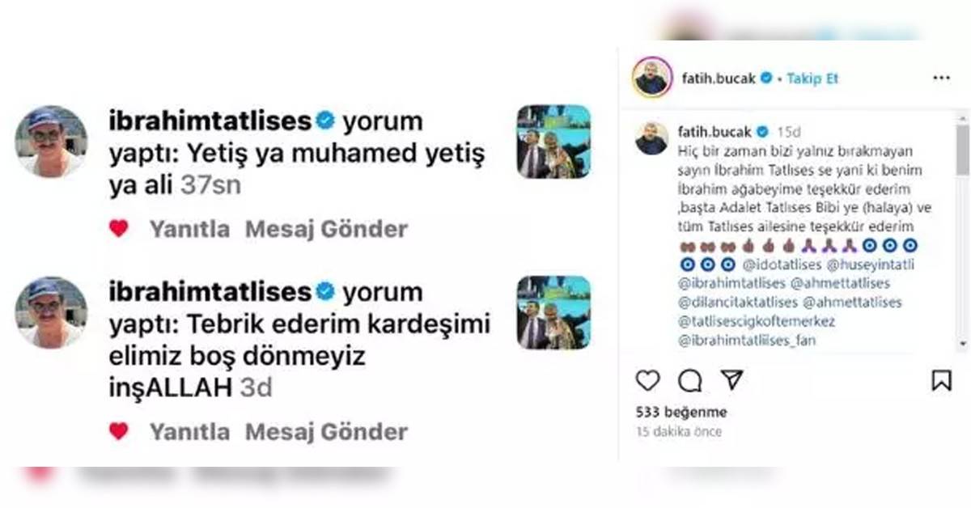Unlike the first ibrahimtatlises comment heart
This screenshot has height=508, width=971.
119,229
